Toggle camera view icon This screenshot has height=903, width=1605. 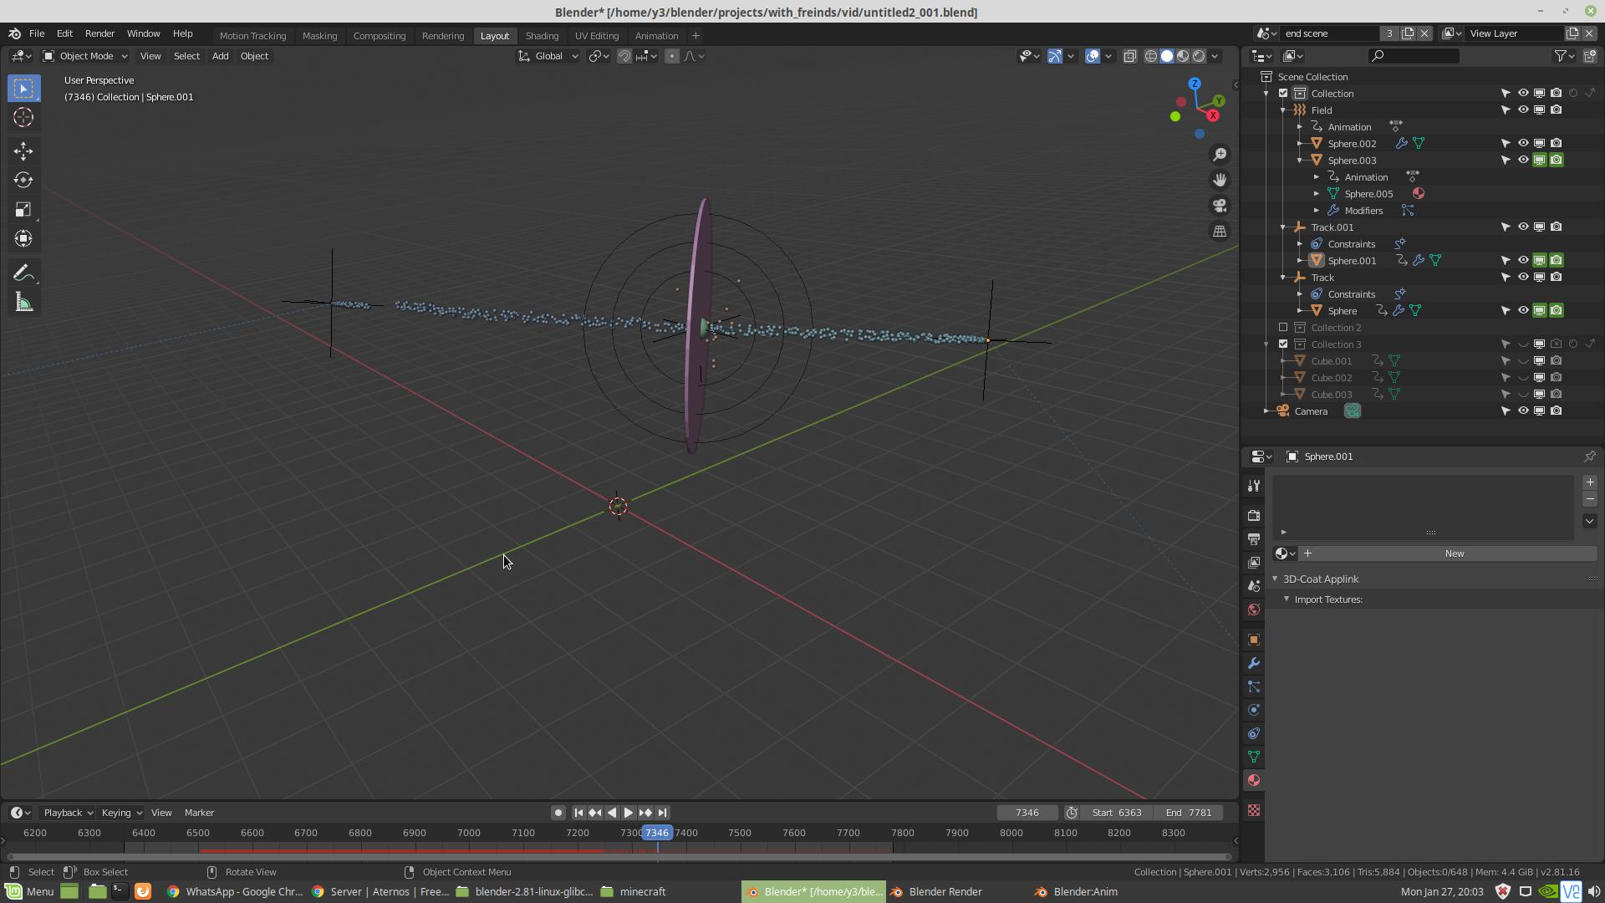(1220, 206)
